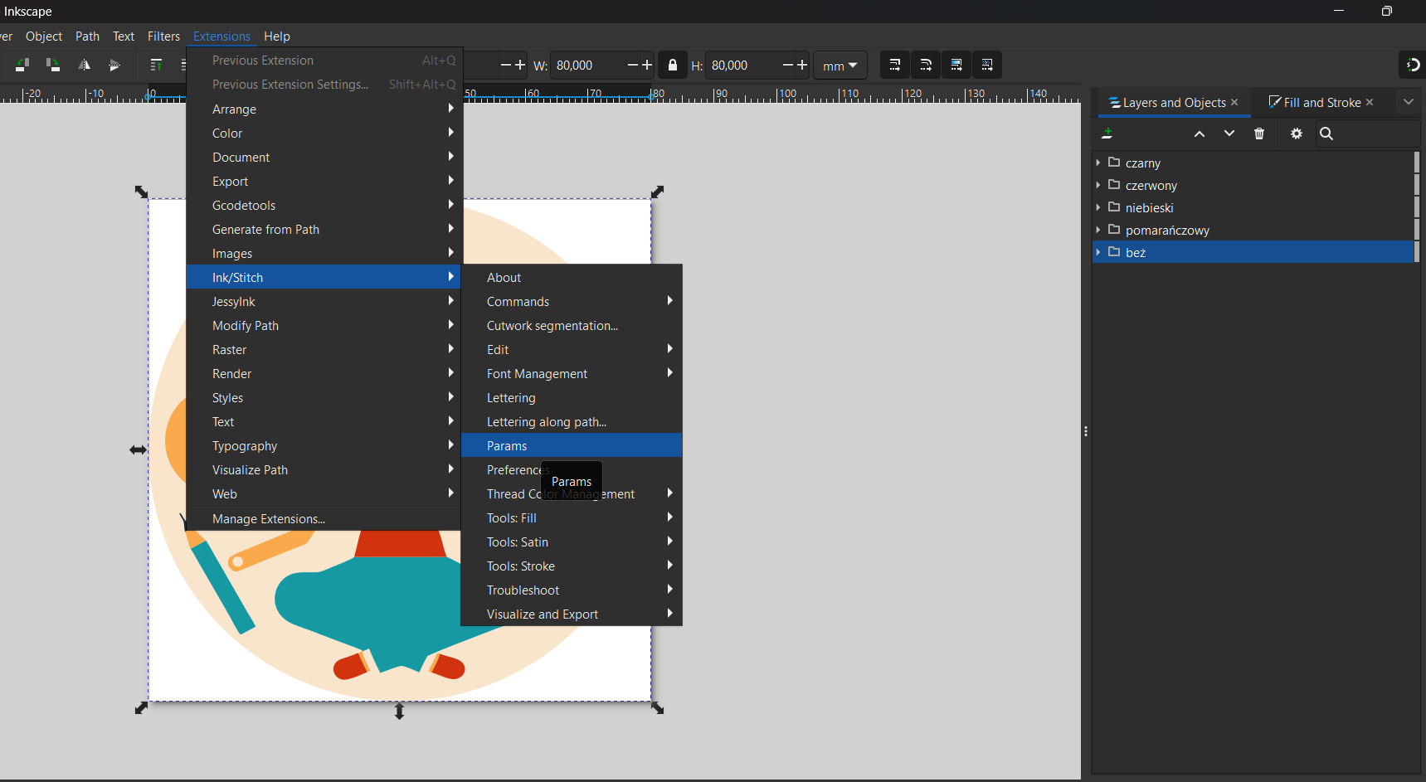The height and width of the screenshot is (782, 1426).
Task: Rotate selection 90 degrees counter-clockwise
Action: tap(22, 65)
